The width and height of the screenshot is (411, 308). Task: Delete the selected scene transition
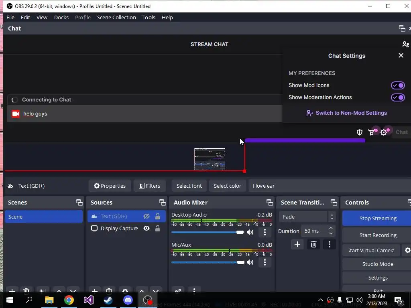pyautogui.click(x=313, y=244)
